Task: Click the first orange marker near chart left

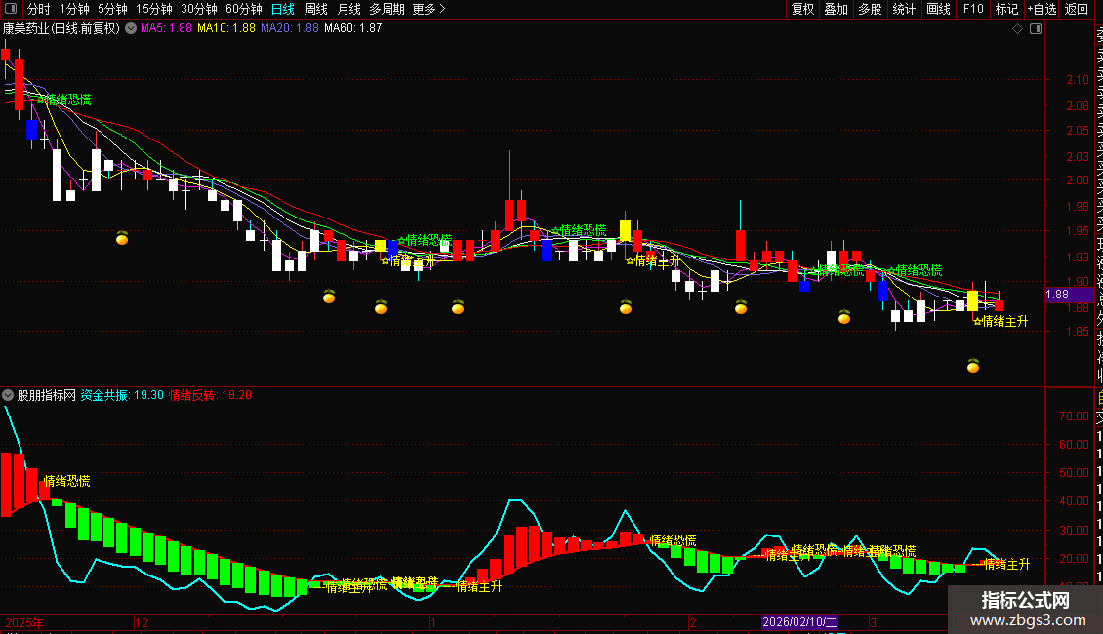Action: click(x=122, y=238)
